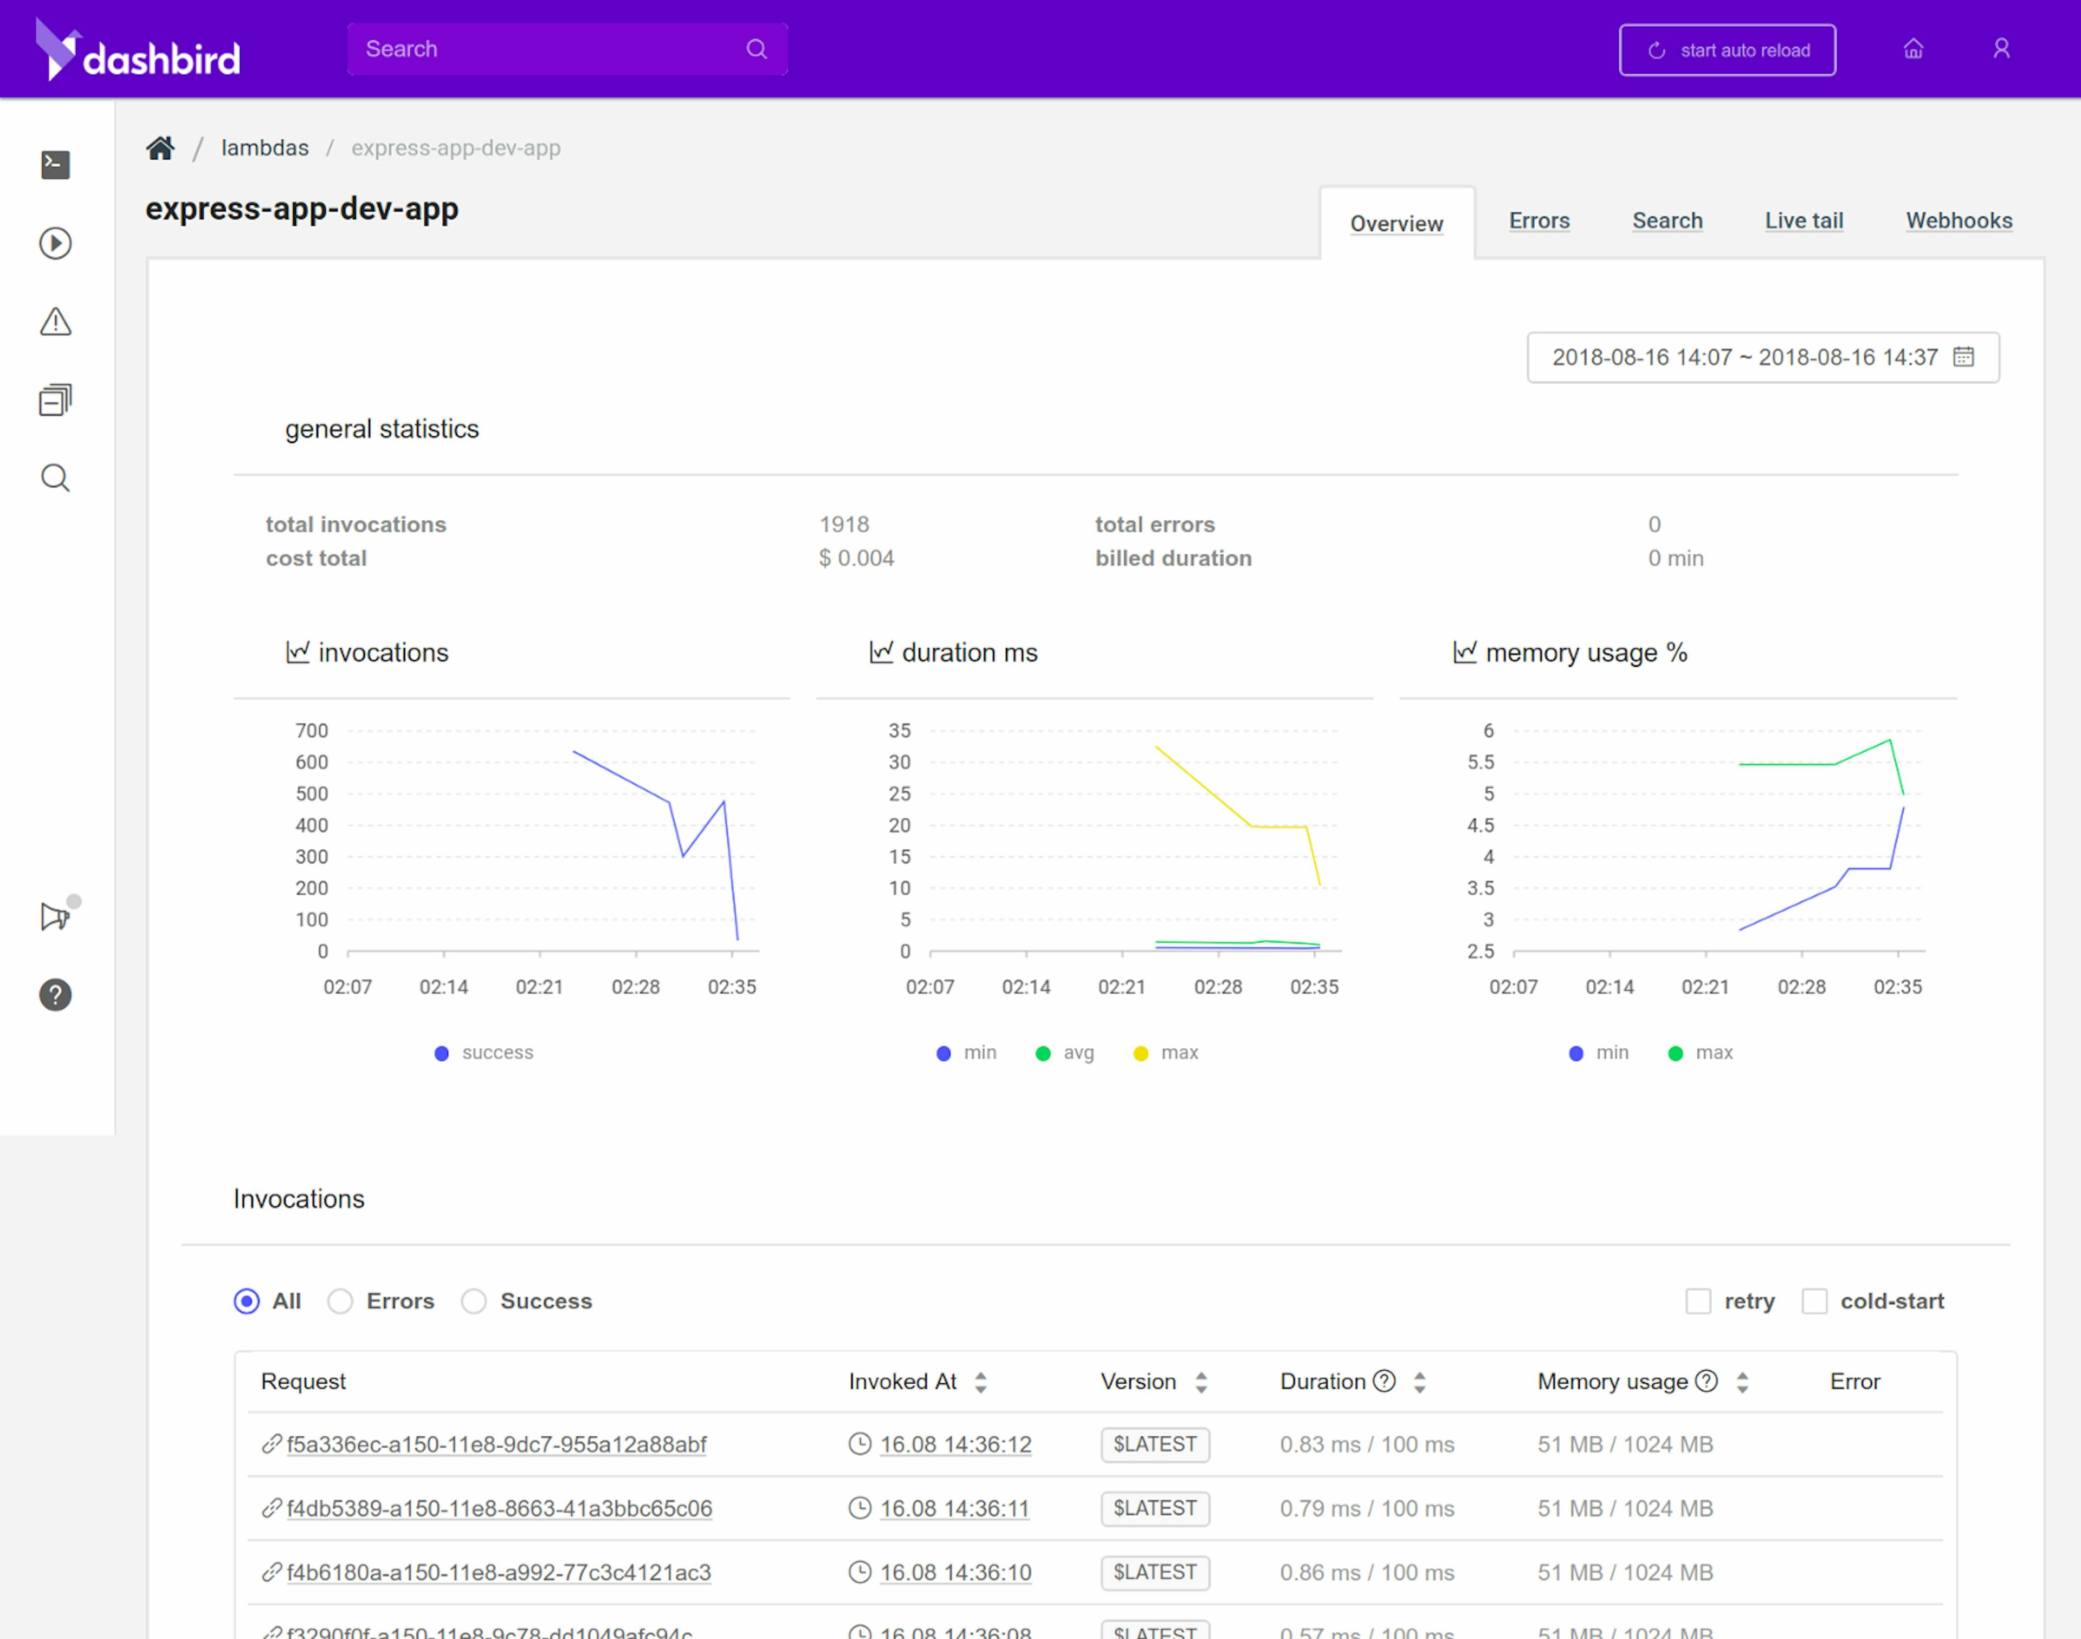
Task: Sort by Invoked At column arrows
Action: [x=980, y=1382]
